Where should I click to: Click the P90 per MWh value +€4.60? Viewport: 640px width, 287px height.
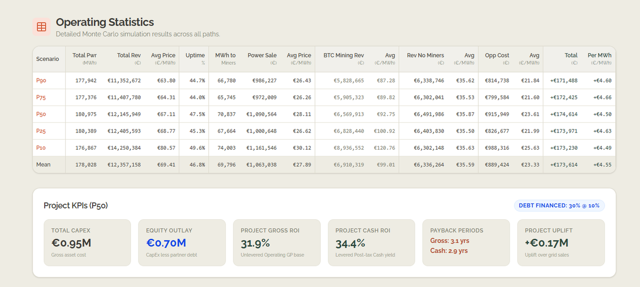pyautogui.click(x=602, y=81)
